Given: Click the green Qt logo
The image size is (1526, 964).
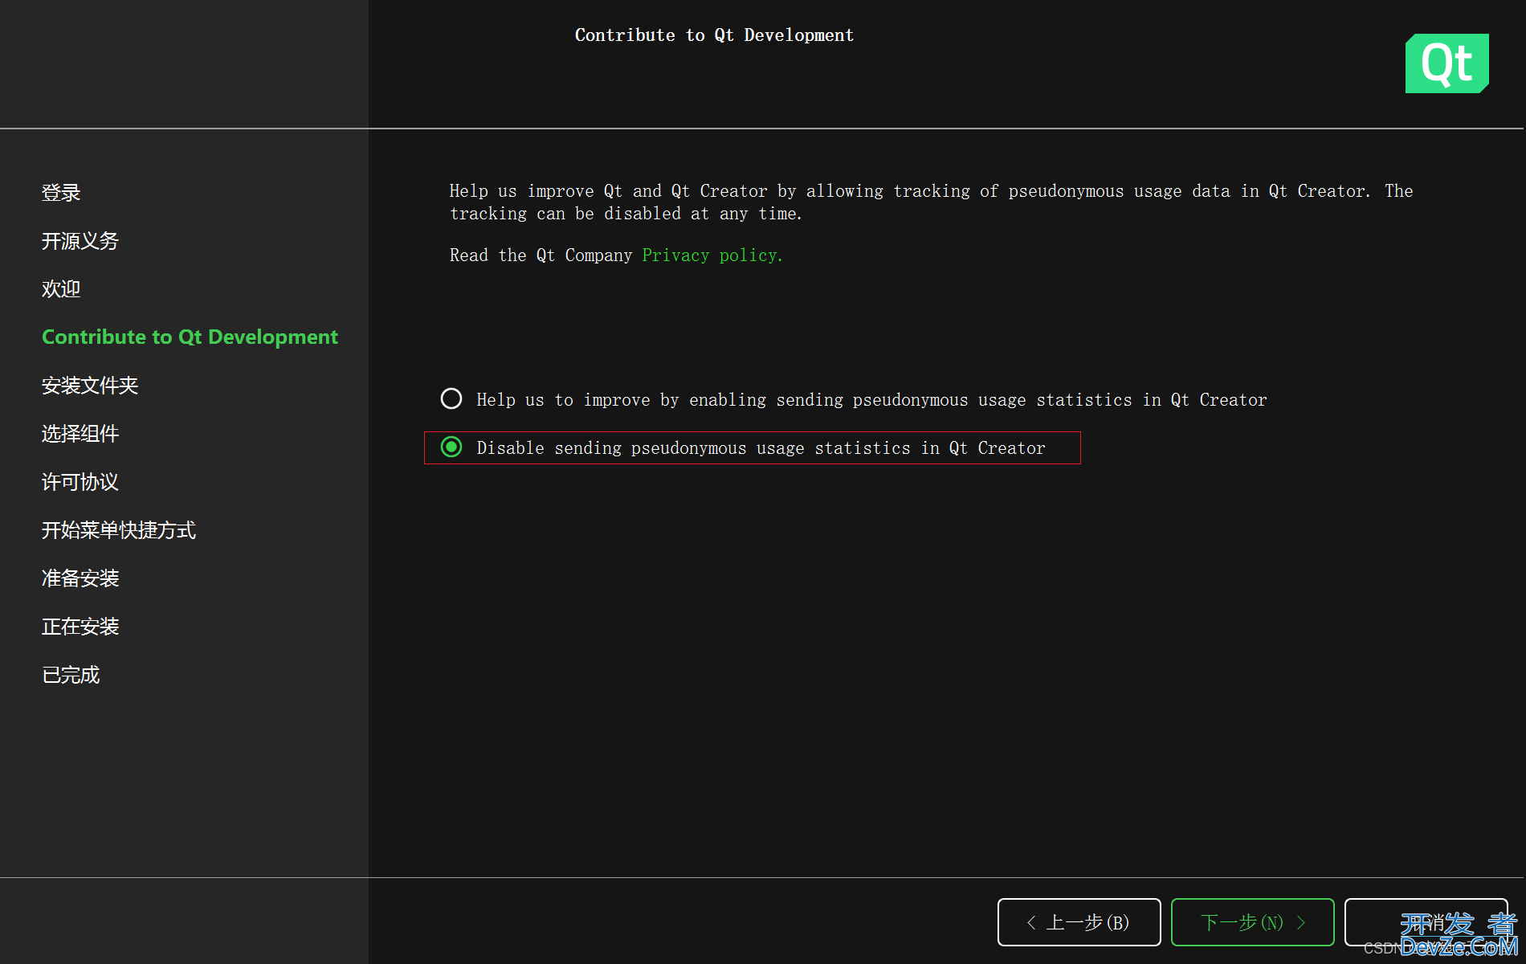Looking at the screenshot, I should (x=1446, y=63).
